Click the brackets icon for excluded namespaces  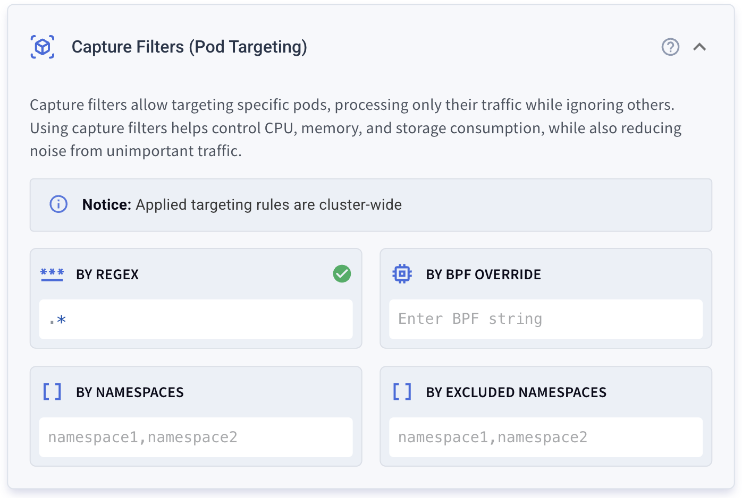(x=402, y=392)
